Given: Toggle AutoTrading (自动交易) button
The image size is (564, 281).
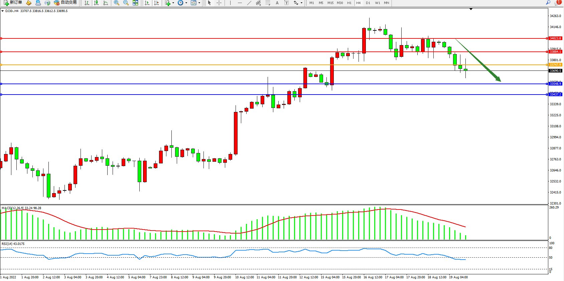Looking at the screenshot, I should (x=65, y=3).
